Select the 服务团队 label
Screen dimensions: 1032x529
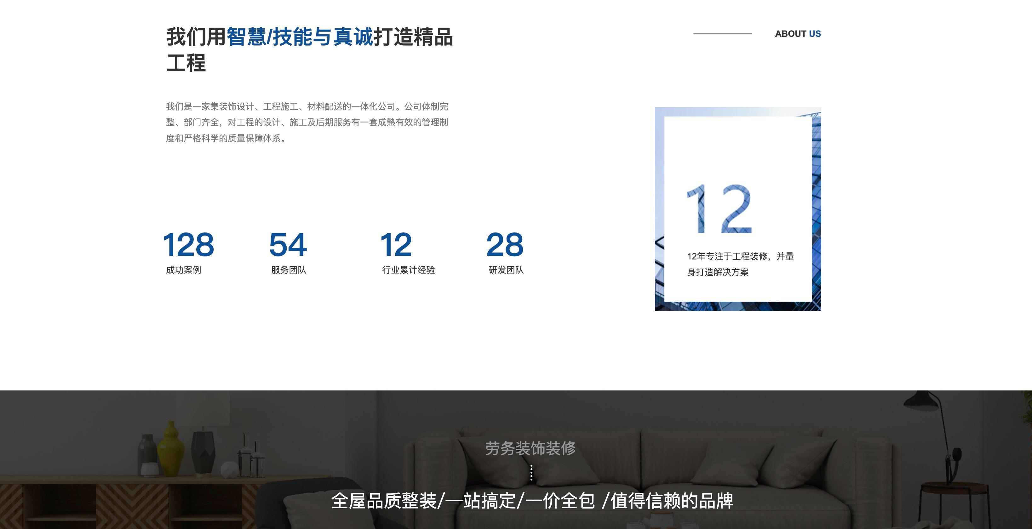click(289, 270)
